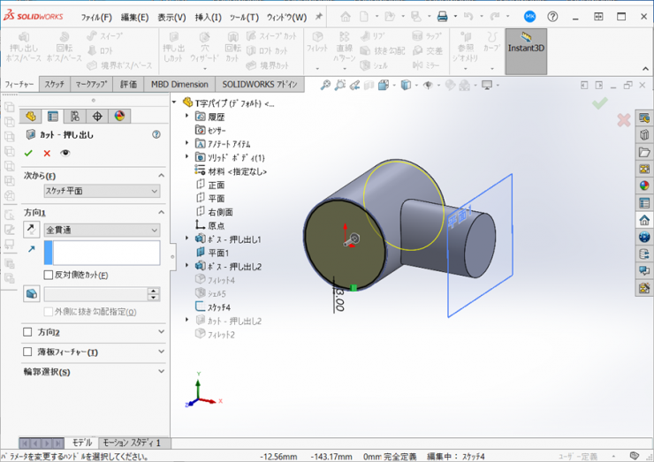
Task: Click the reverse direction arrow button
Action: tap(32, 230)
